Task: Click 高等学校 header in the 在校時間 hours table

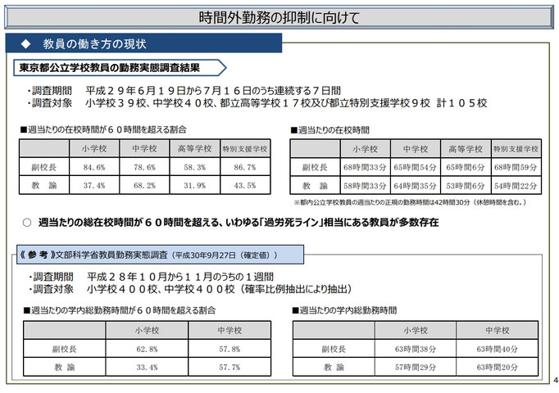Action: (466, 149)
